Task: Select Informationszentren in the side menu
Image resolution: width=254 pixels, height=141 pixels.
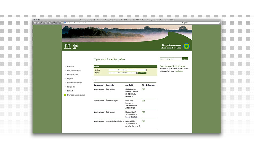Action: coord(74,83)
